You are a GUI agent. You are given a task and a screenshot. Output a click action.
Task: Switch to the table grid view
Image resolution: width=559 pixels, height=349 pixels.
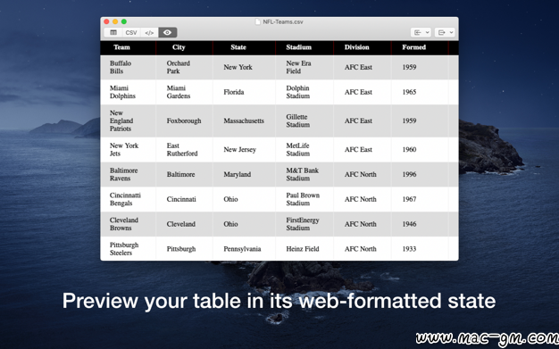[x=113, y=32]
